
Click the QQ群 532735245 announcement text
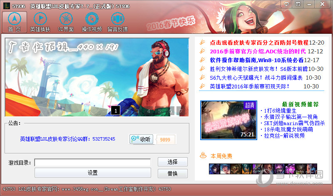tap(67, 139)
